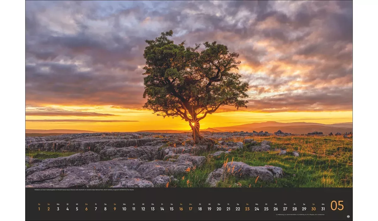Select date 28 in the calendar strip
The height and width of the screenshot is (221, 378).
(295, 209)
